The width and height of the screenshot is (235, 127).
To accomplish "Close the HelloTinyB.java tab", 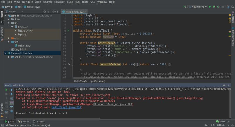I will pyautogui.click(x=85, y=12).
